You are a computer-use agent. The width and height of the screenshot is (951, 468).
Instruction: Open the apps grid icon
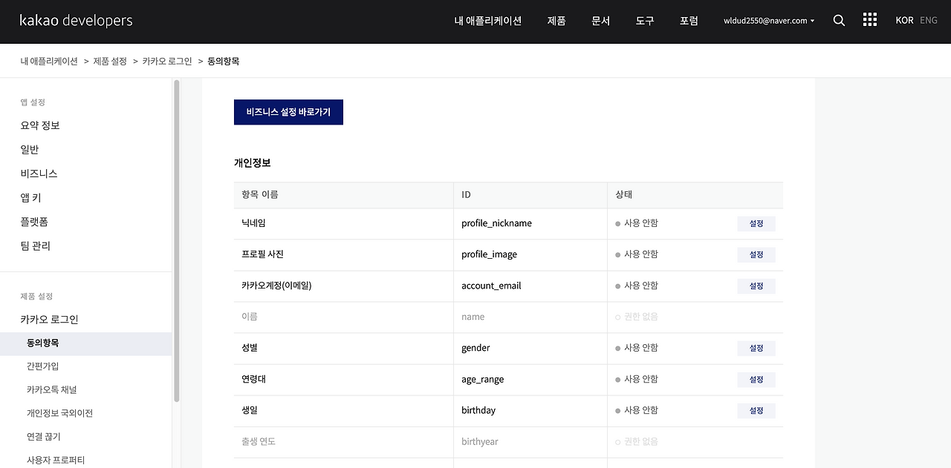pyautogui.click(x=870, y=20)
